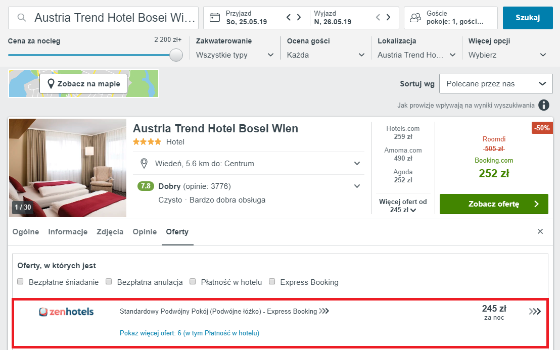Check the Bezpłatna anulacja option
This screenshot has height=350, width=560.
(109, 282)
